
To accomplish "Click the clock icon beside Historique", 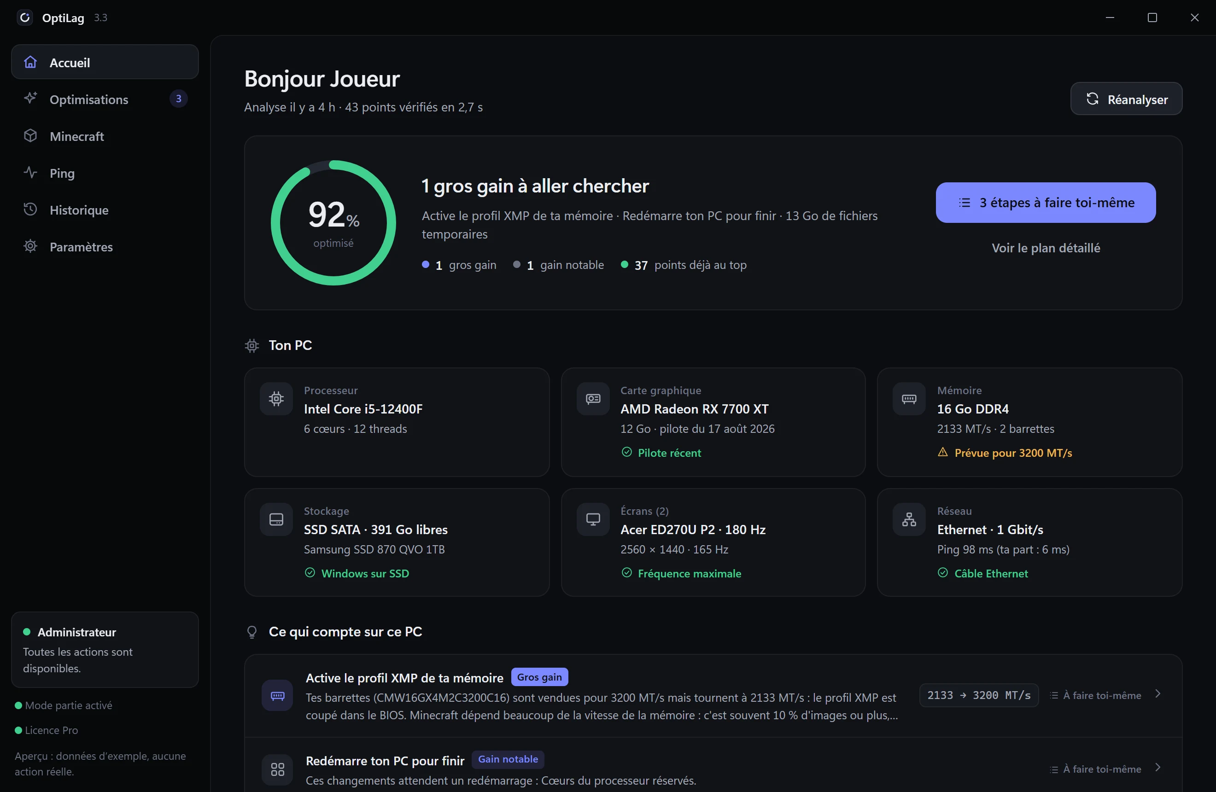I will coord(31,210).
